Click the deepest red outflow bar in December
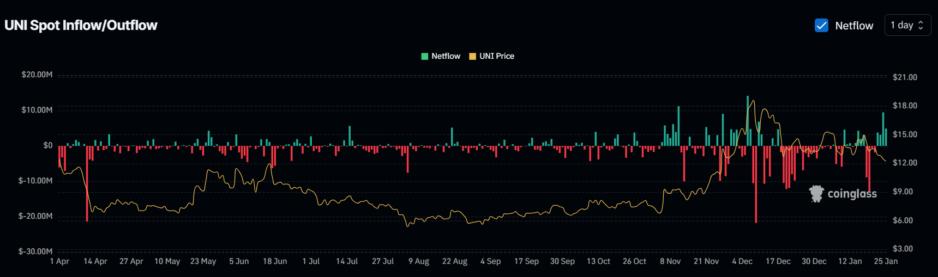This screenshot has height=277, width=938. (x=756, y=184)
